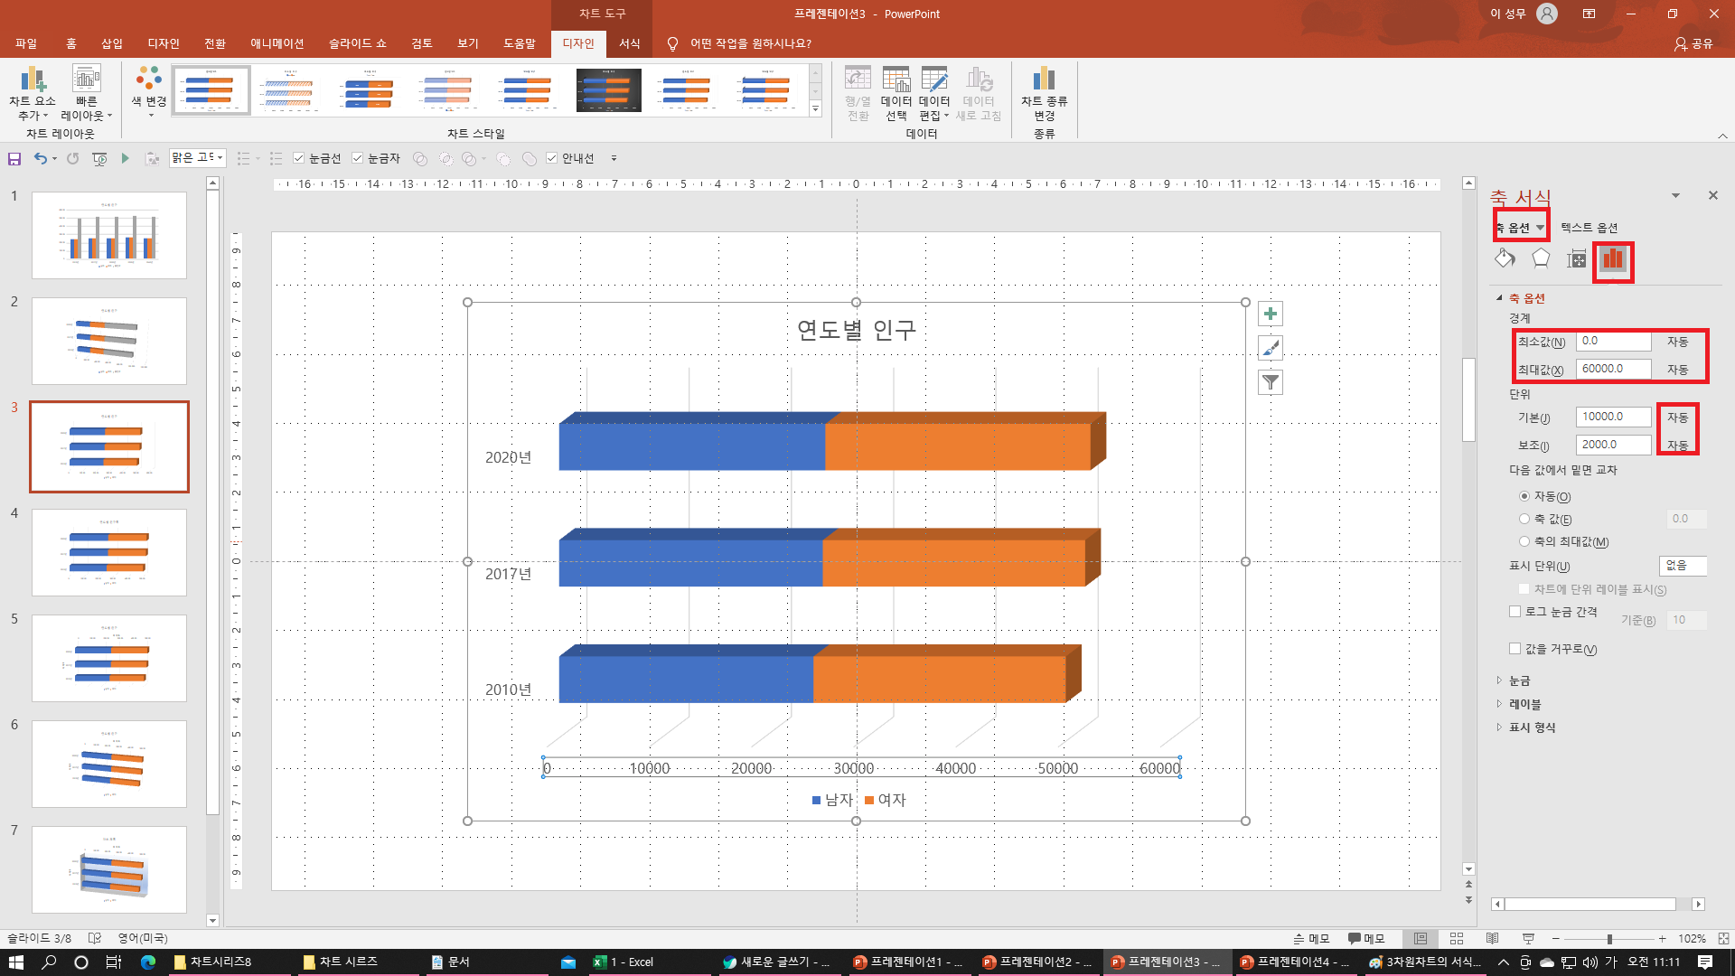Select slide 5 thumbnail
This screenshot has height=976, width=1735.
tap(109, 658)
